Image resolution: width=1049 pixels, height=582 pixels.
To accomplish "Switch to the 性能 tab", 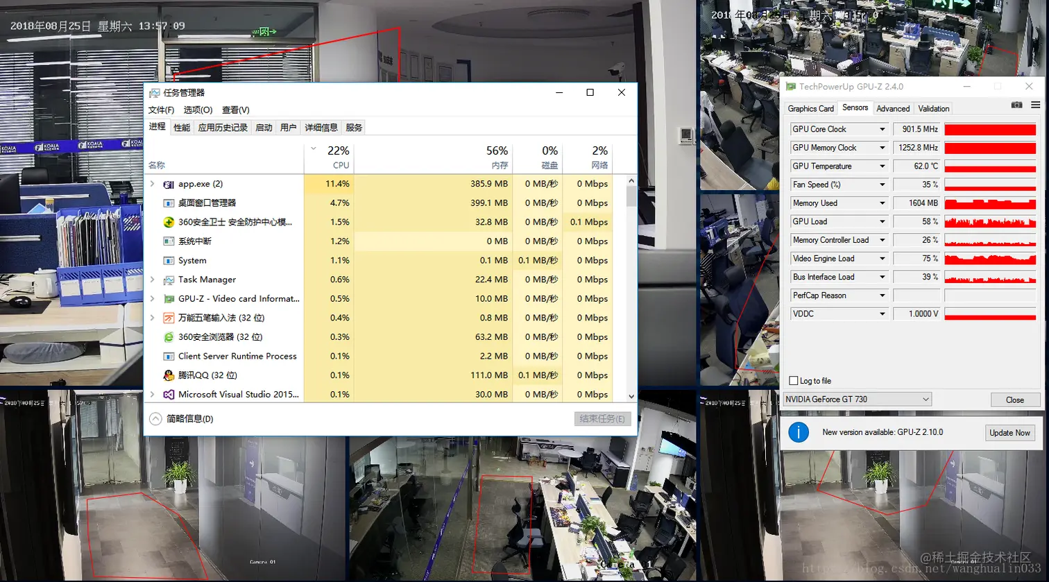I will point(182,128).
